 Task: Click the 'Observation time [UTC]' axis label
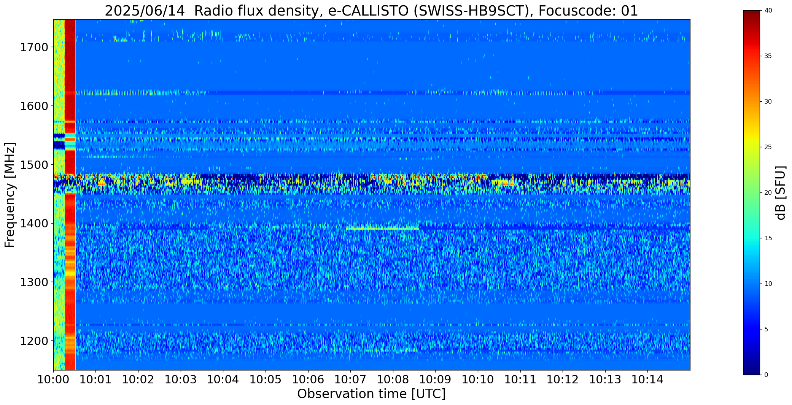pyautogui.click(x=371, y=394)
